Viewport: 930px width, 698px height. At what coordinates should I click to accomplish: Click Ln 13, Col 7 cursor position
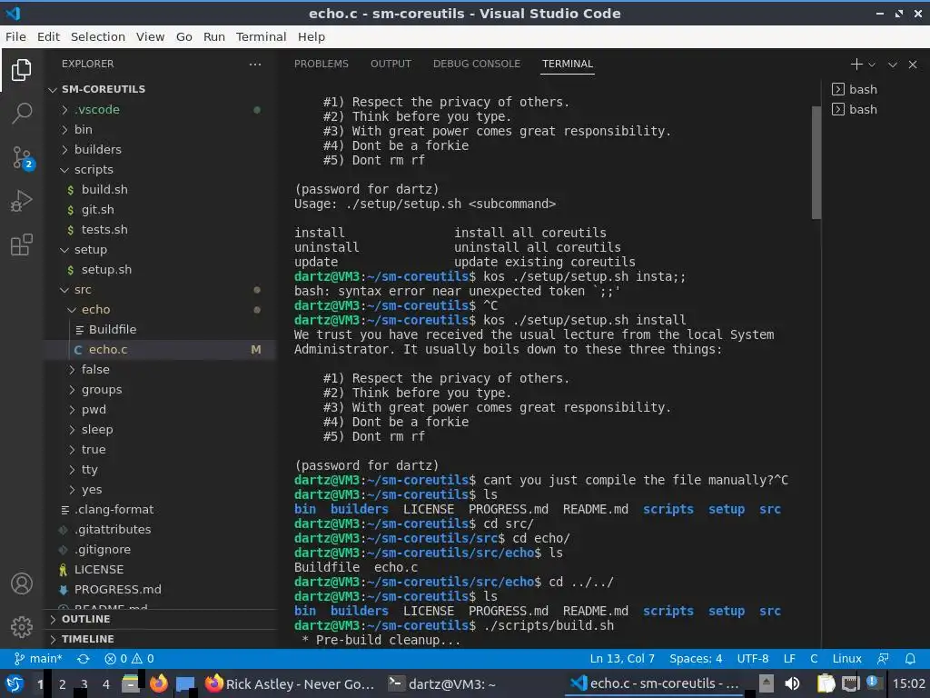(622, 659)
